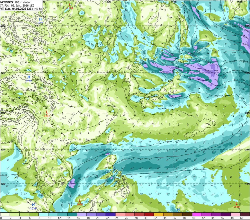This screenshot has height=220, width=250.
Task: Select the low pressure L 1010 marker
Action: click(47, 114)
